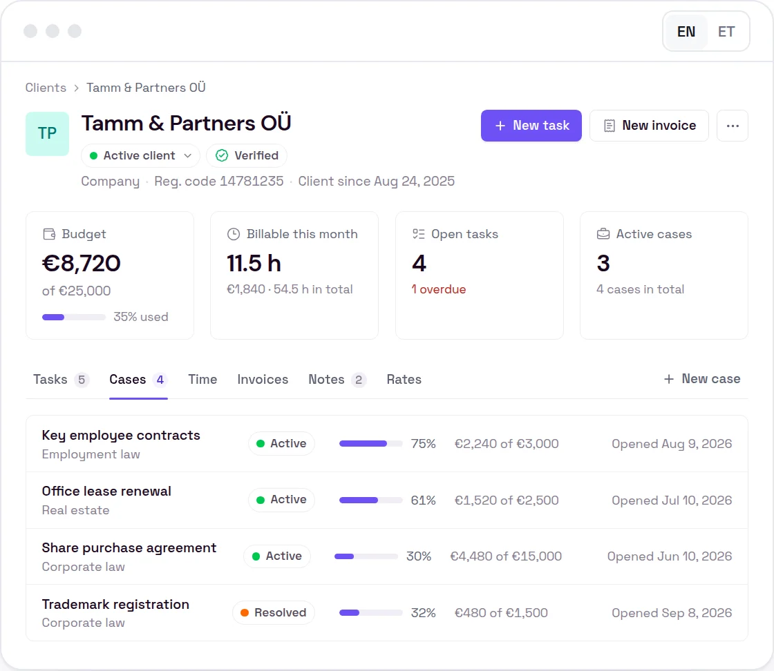Open the Invoices tab
Screen dimensions: 774x671
click(x=263, y=380)
